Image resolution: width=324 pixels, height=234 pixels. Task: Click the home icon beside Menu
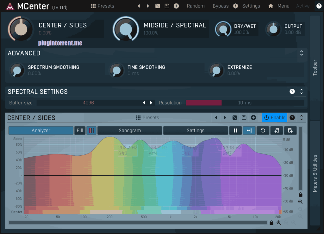click(271, 6)
